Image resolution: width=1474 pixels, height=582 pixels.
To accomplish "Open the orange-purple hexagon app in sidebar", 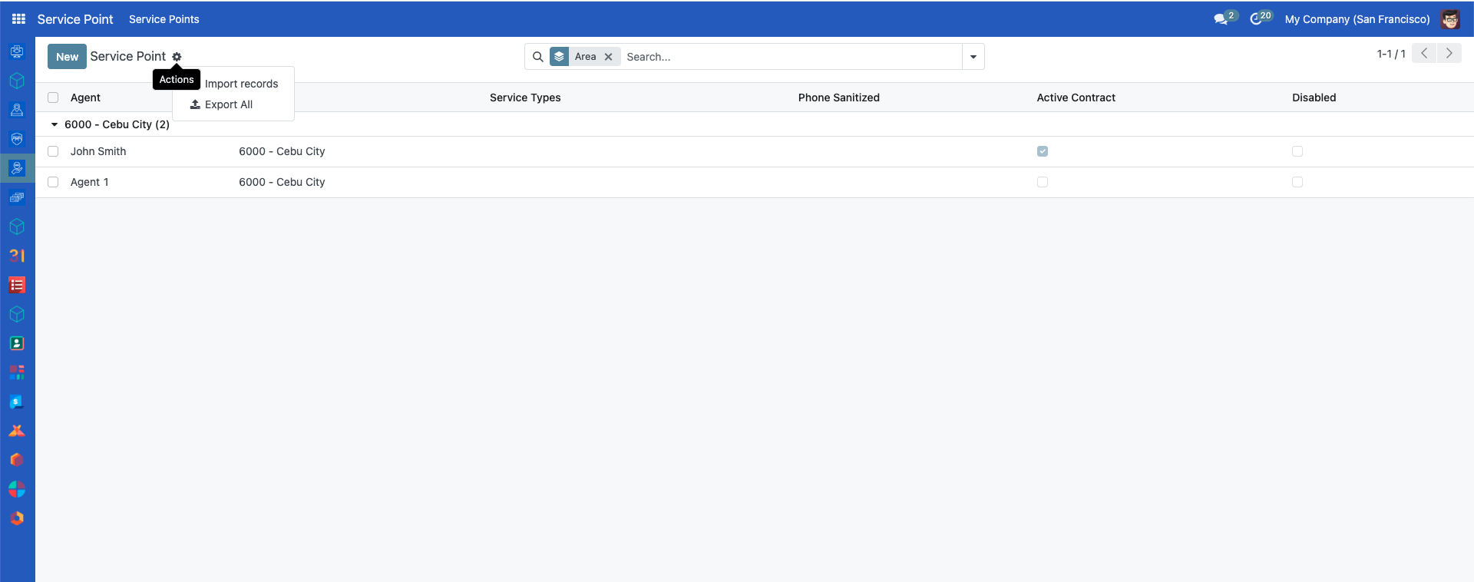I will coord(17,460).
